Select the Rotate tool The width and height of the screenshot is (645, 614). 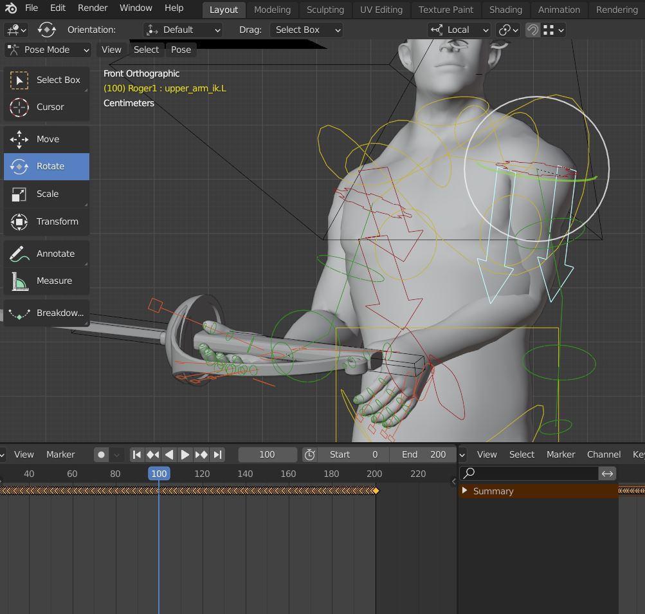[46, 166]
